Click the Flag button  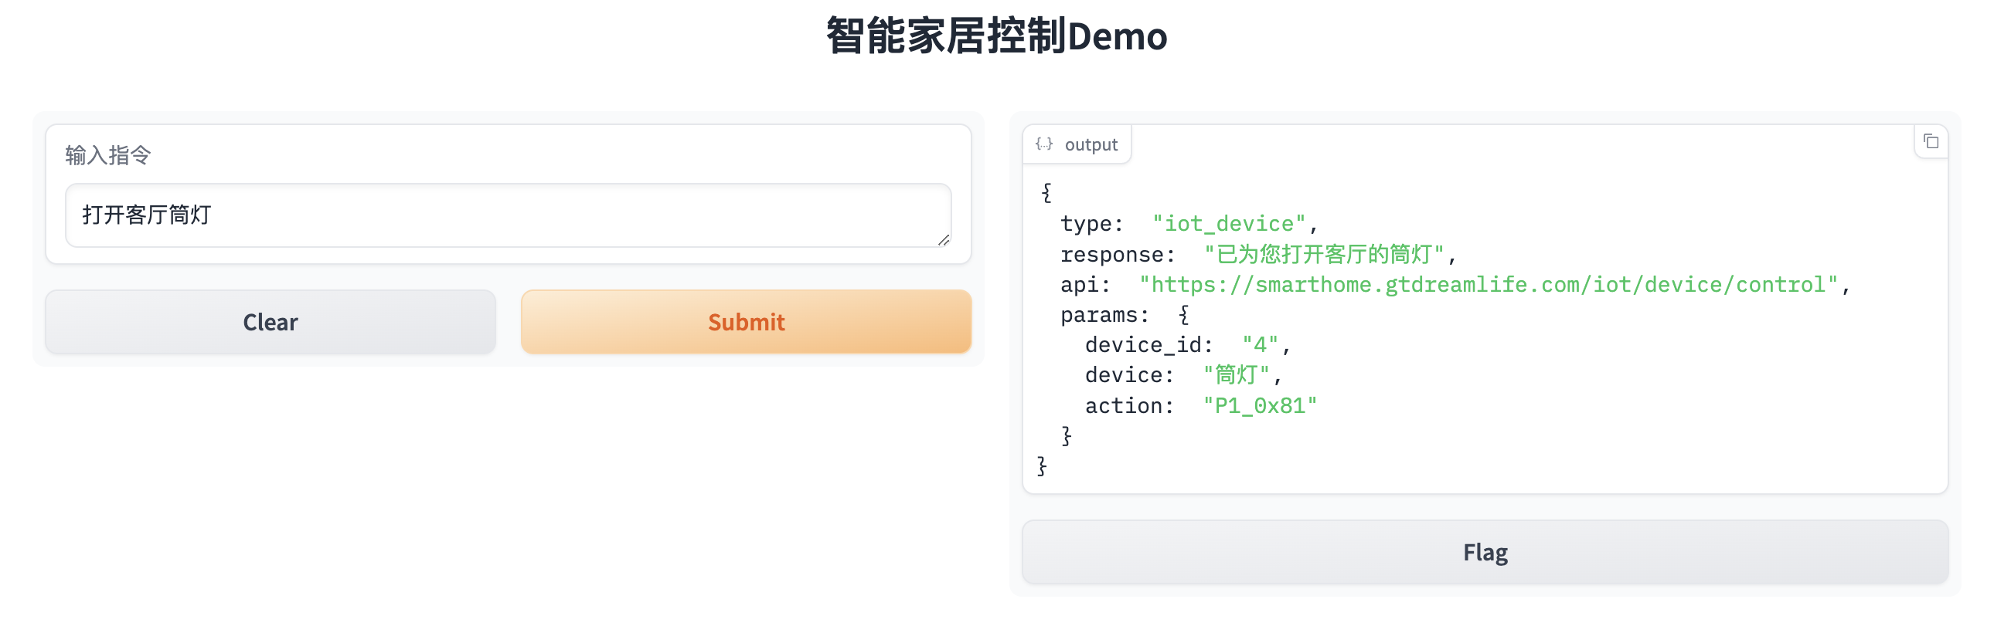coord(1484,552)
